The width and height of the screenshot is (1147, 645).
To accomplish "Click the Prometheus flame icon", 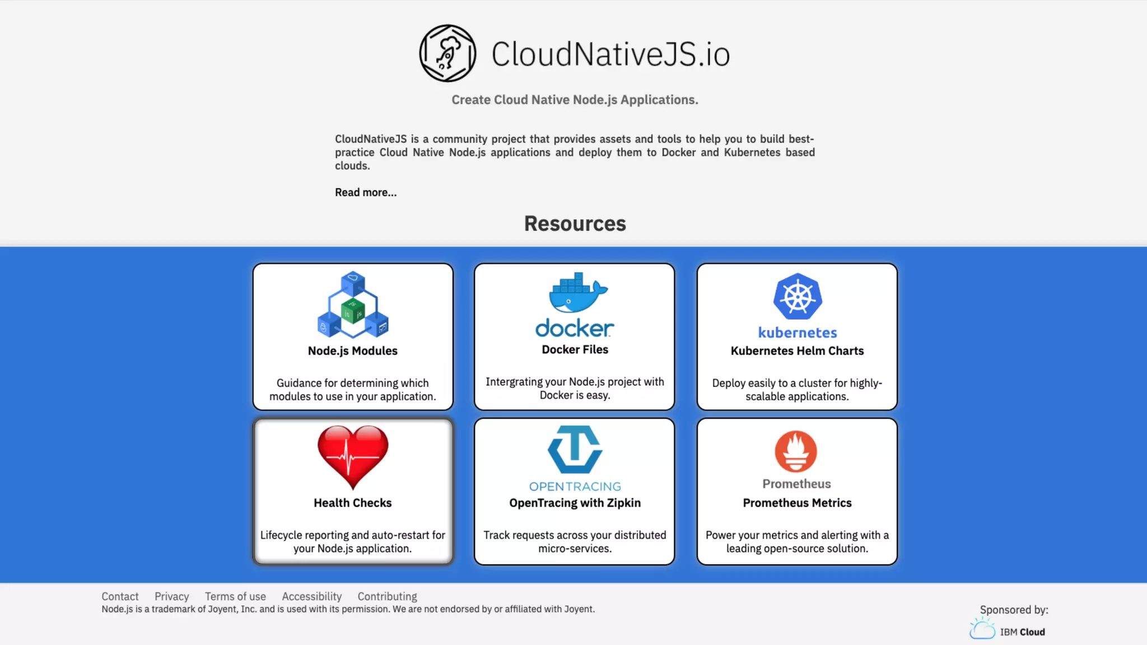I will [x=796, y=451].
